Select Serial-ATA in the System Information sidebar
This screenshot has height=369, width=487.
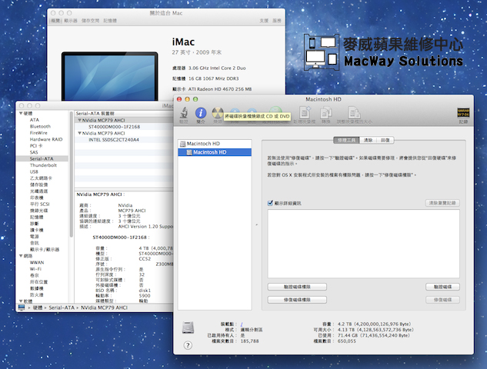tap(42, 158)
